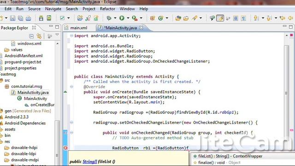Toggle Show Whitespace Characters pilcrow icon
The width and height of the screenshot is (295, 166).
coord(243,18)
